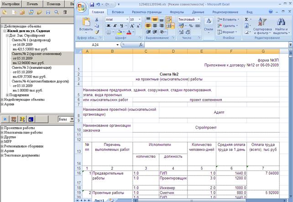Image resolution: width=293 pixels, height=202 pixels.
Task: Open the Печать menu
Action: (x=32, y=4)
